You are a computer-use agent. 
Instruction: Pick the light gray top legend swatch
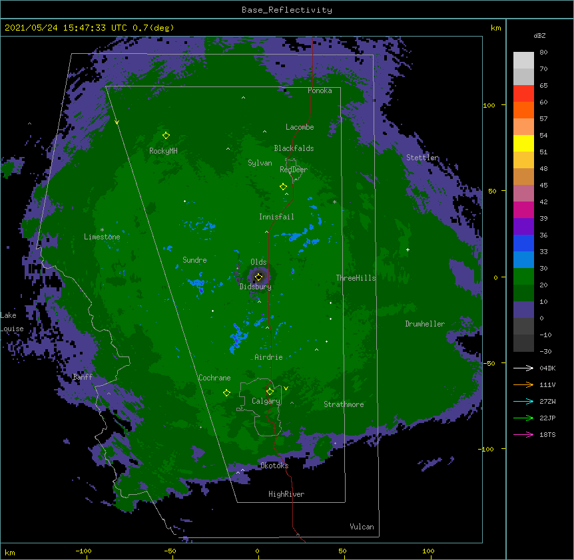pyautogui.click(x=523, y=61)
